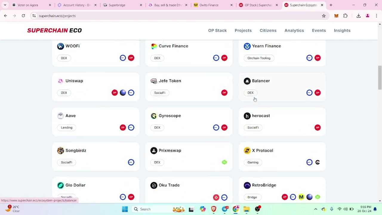The height and width of the screenshot is (215, 382).
Task: Click the Songbirdz bird logo
Action: (61, 150)
